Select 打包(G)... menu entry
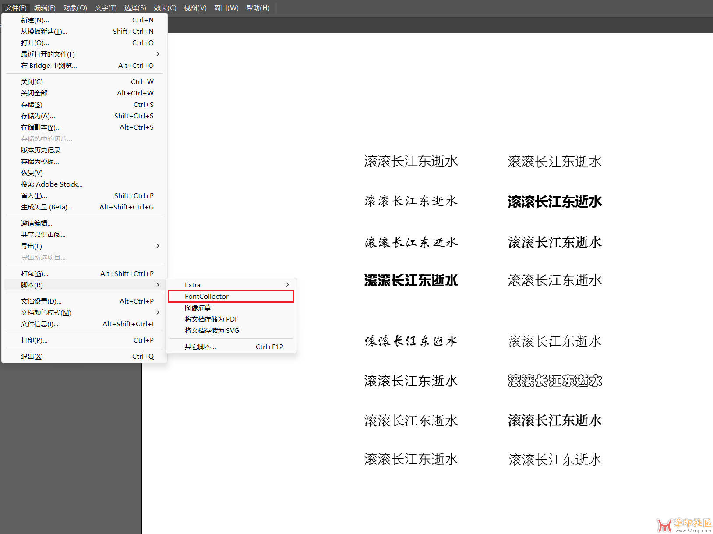Screen dimensions: 713x534 [x=85, y=274]
